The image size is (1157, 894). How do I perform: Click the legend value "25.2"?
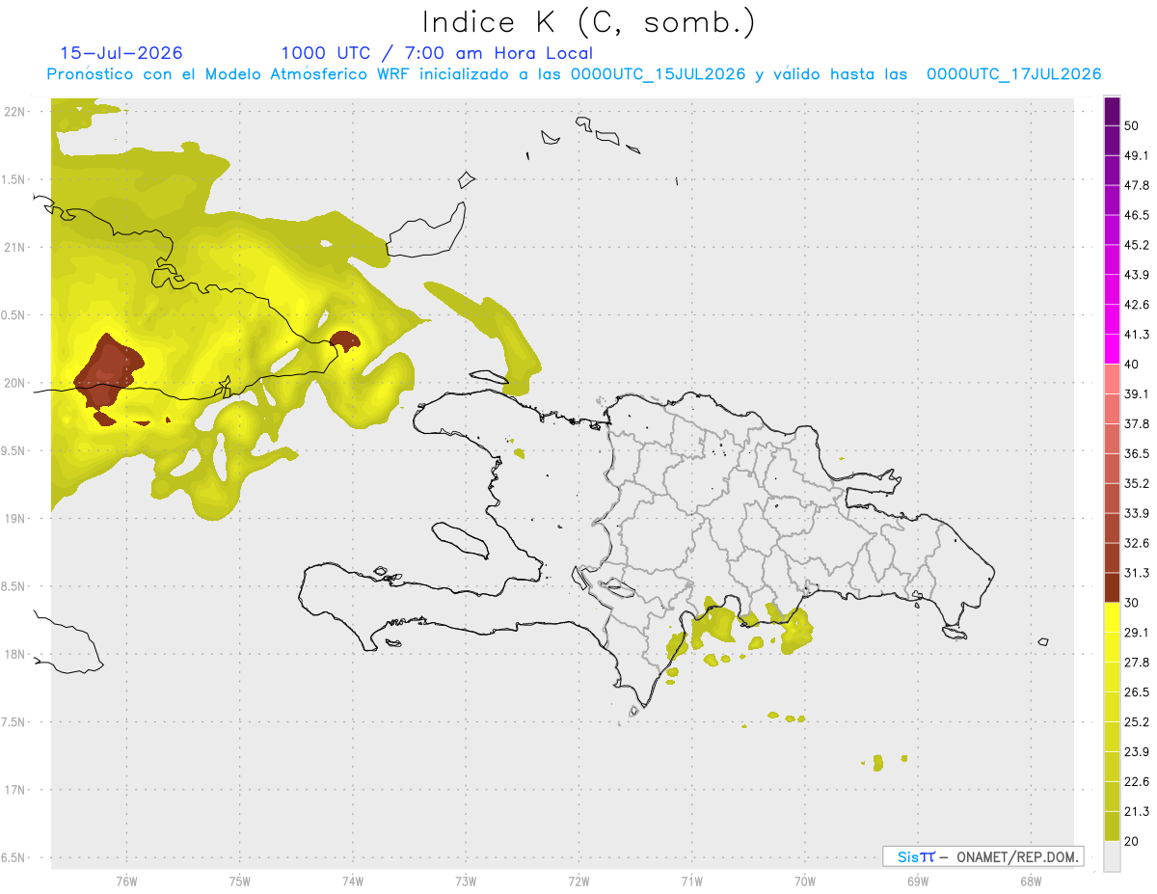tap(1137, 721)
